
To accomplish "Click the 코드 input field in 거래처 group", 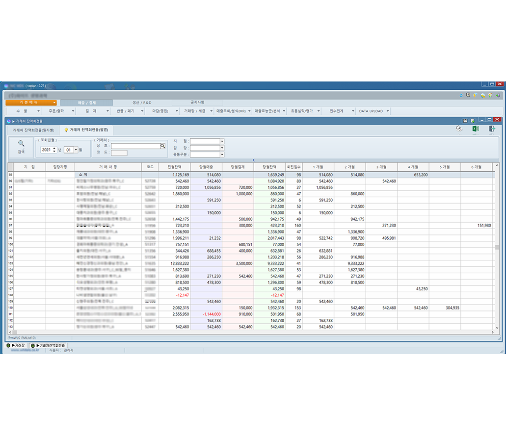I will pyautogui.click(x=119, y=153).
